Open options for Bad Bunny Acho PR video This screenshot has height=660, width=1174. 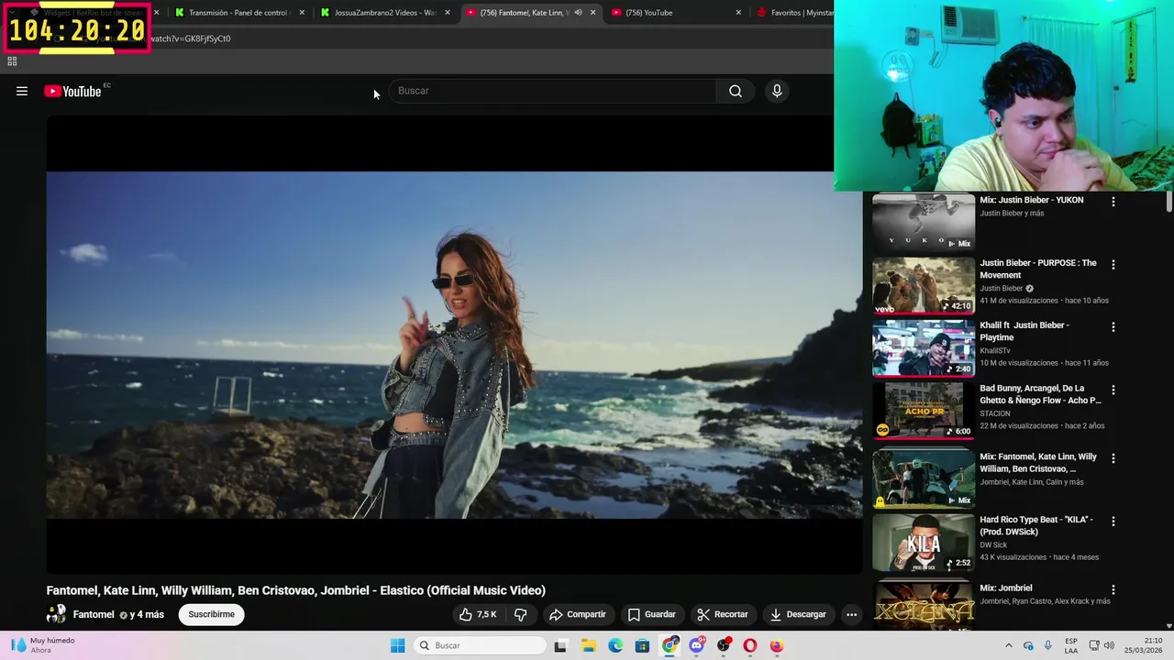point(1113,390)
